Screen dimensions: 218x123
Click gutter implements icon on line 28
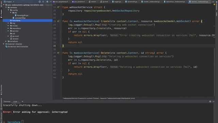pyautogui.click(x=58, y=21)
